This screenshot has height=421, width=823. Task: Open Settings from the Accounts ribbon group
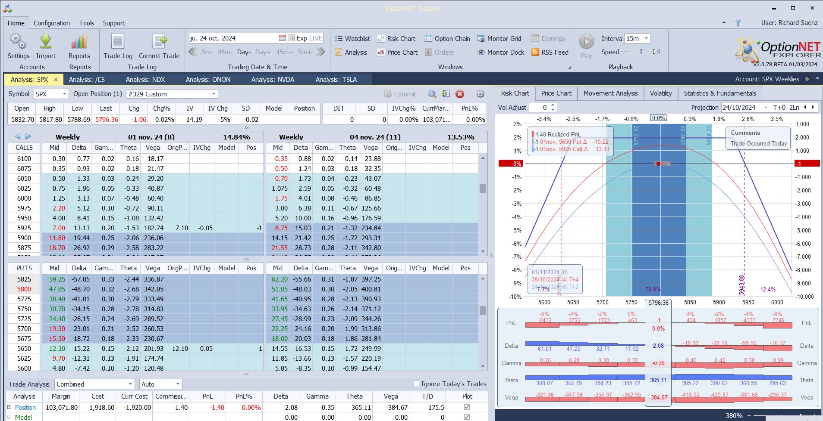pos(19,46)
